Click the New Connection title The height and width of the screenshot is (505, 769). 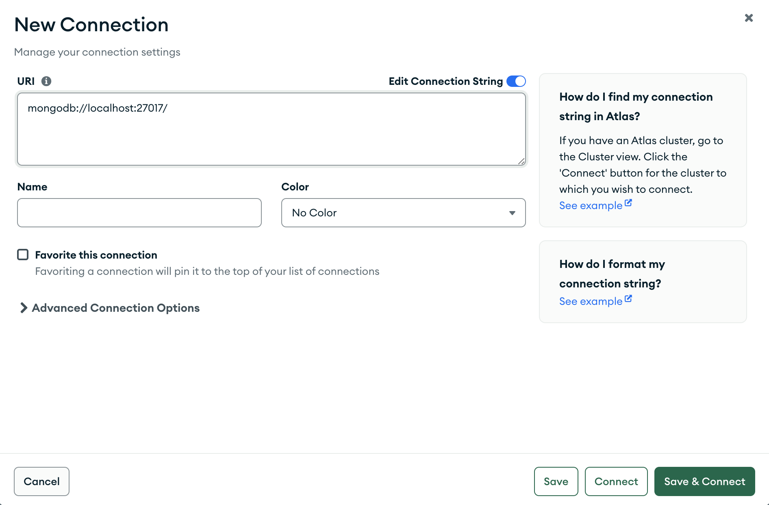click(91, 25)
